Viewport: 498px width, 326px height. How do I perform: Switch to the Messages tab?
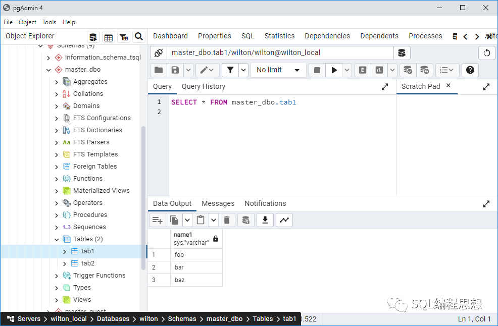pyautogui.click(x=218, y=203)
